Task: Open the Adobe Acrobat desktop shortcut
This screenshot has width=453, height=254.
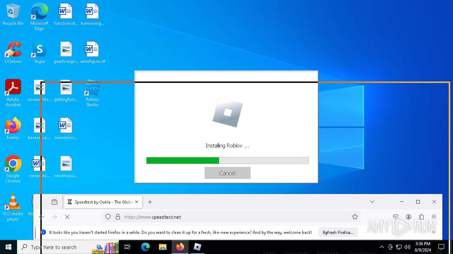Action: (13, 93)
